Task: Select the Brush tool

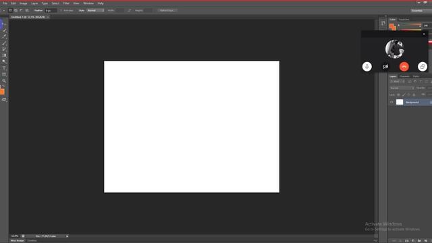Action: 4,43
